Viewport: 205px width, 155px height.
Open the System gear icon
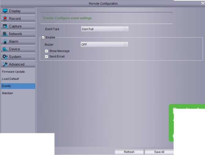tap(5, 57)
